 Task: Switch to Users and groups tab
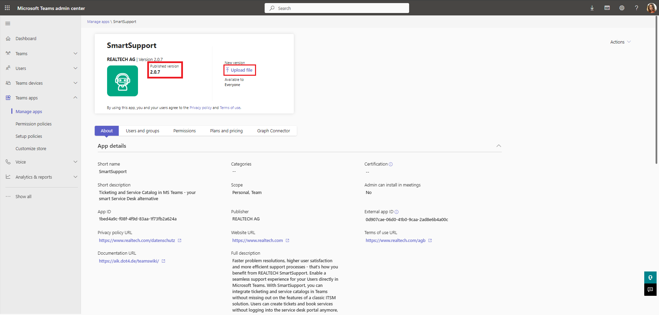(x=142, y=131)
